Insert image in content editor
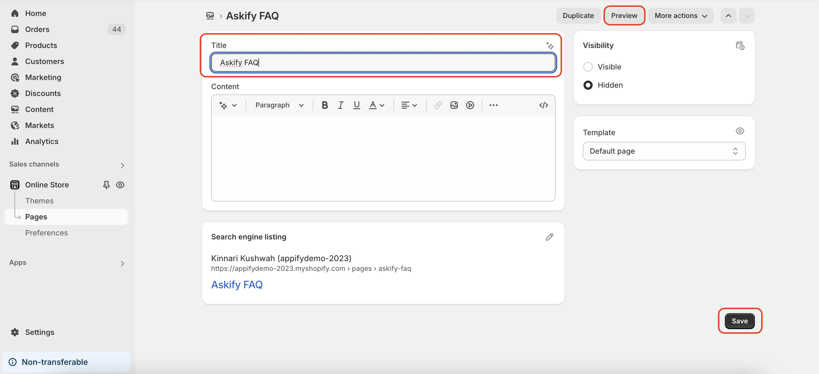The image size is (819, 374). coord(454,105)
